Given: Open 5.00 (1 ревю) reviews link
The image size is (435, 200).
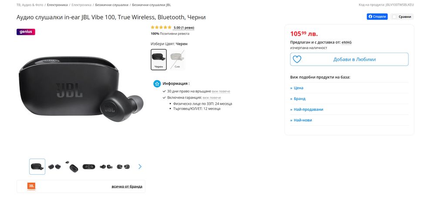Looking at the screenshot, I should 184,28.
